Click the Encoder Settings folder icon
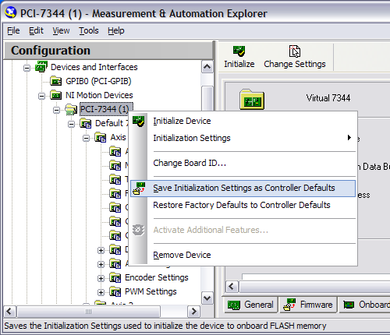Viewport: 390px width, 335px height. pyautogui.click(x=115, y=277)
